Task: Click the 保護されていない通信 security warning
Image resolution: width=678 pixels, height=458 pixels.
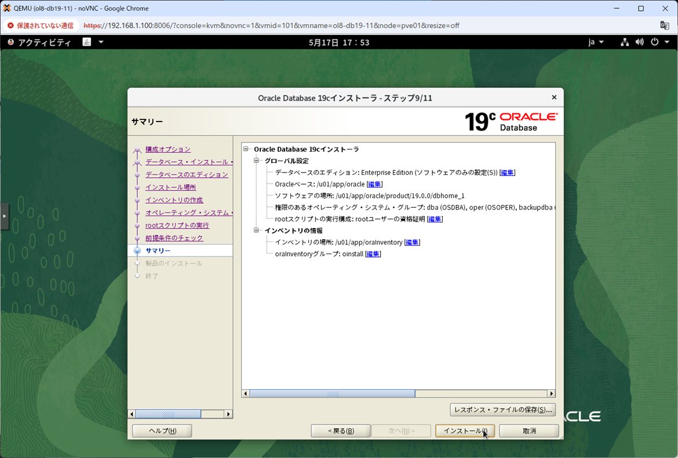Action: pos(40,25)
